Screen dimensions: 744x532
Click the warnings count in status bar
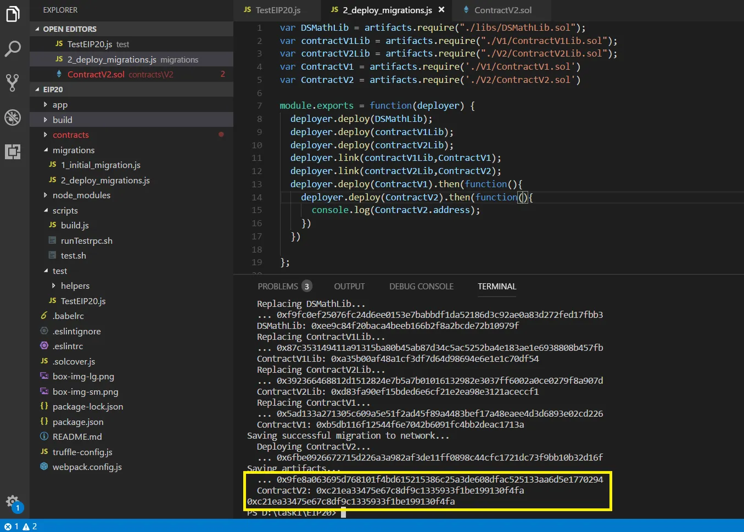[30, 527]
